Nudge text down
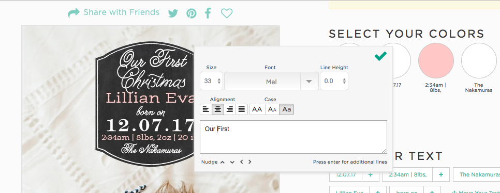This screenshot has width=500, height=193. pyautogui.click(x=232, y=162)
